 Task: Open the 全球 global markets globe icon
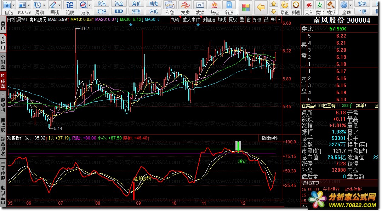pos(344,5)
